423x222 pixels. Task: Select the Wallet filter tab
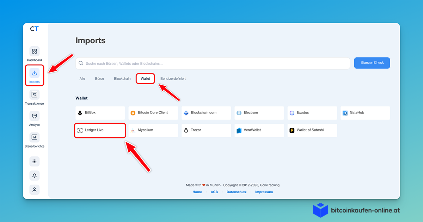click(x=146, y=79)
